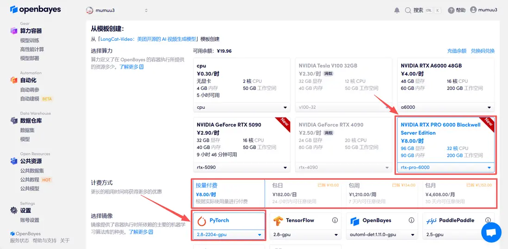Open the rtx-5090 spec dropdown
The height and width of the screenshot is (249, 508).
click(242, 167)
